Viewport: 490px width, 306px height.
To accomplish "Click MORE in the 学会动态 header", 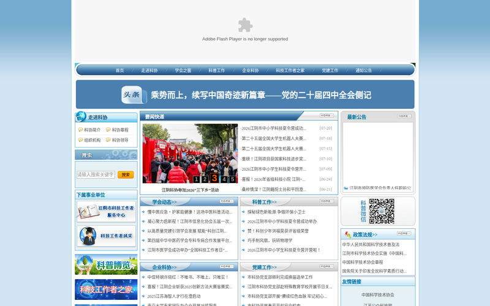I will pos(227,201).
